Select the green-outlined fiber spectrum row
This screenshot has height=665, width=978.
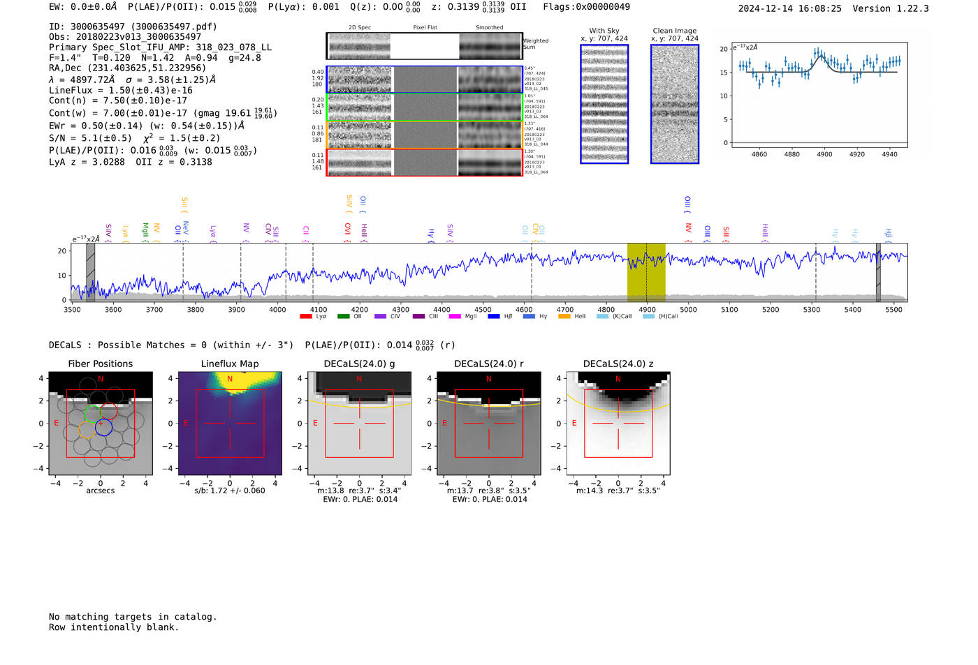coord(424,107)
